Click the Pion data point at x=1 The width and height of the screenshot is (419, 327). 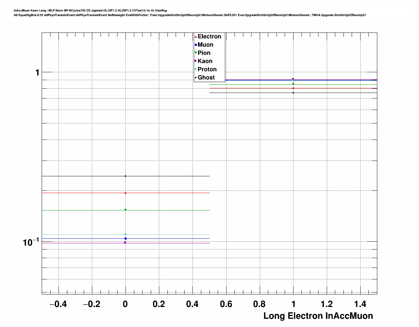293,84
